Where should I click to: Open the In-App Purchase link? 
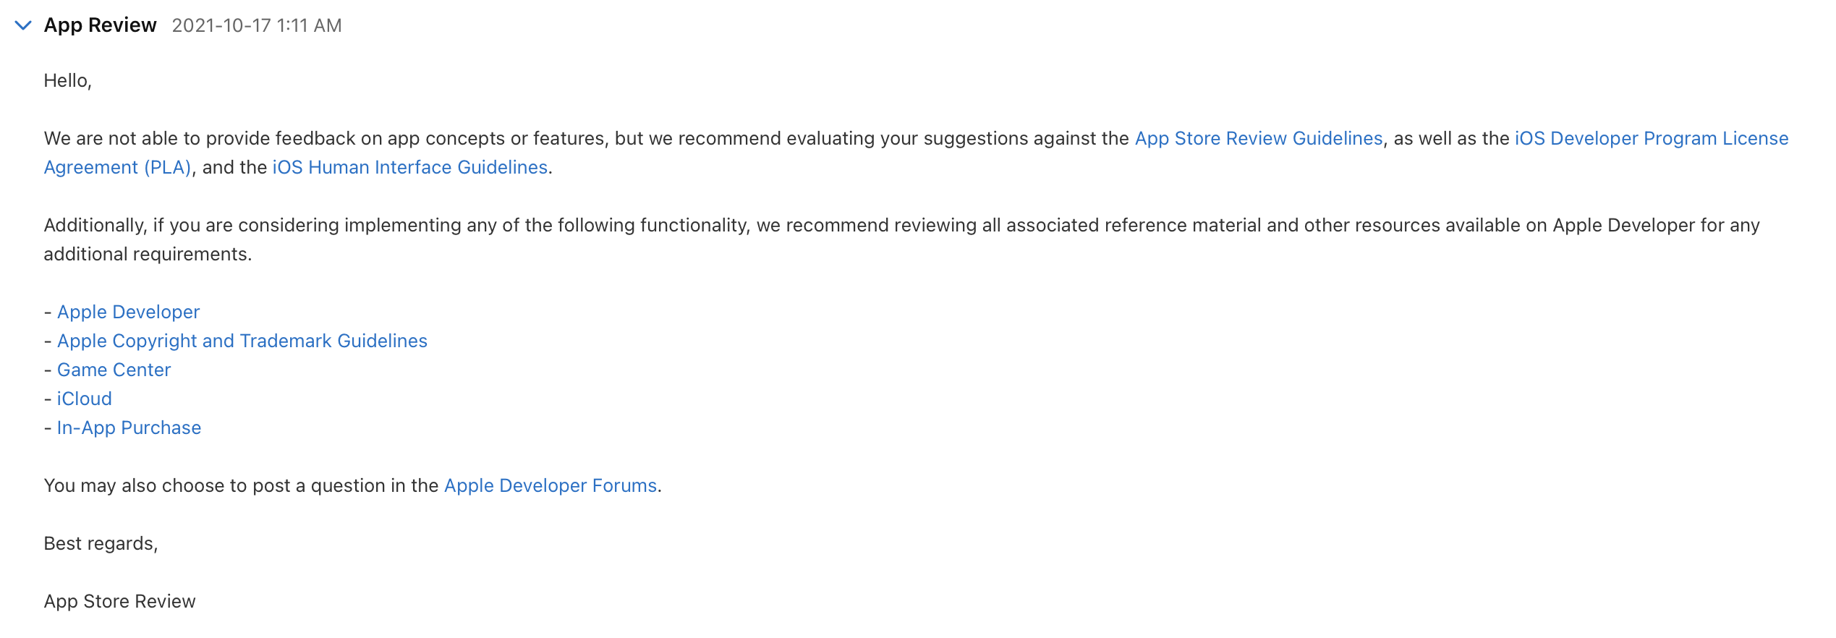(129, 428)
